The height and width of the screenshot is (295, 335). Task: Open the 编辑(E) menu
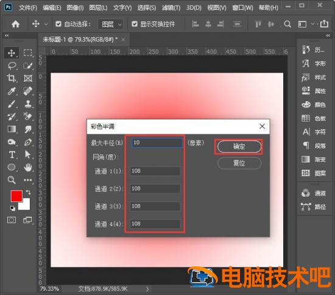(x=52, y=8)
